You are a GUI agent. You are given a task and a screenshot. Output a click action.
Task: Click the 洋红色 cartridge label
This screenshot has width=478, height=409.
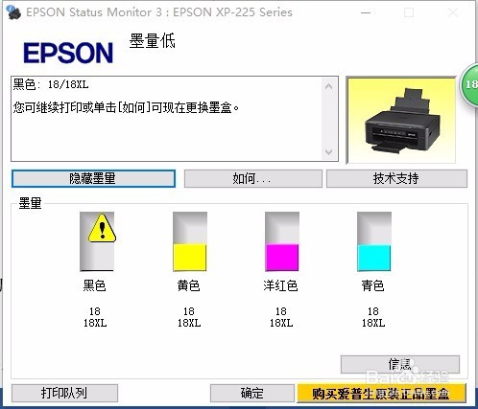tap(280, 285)
